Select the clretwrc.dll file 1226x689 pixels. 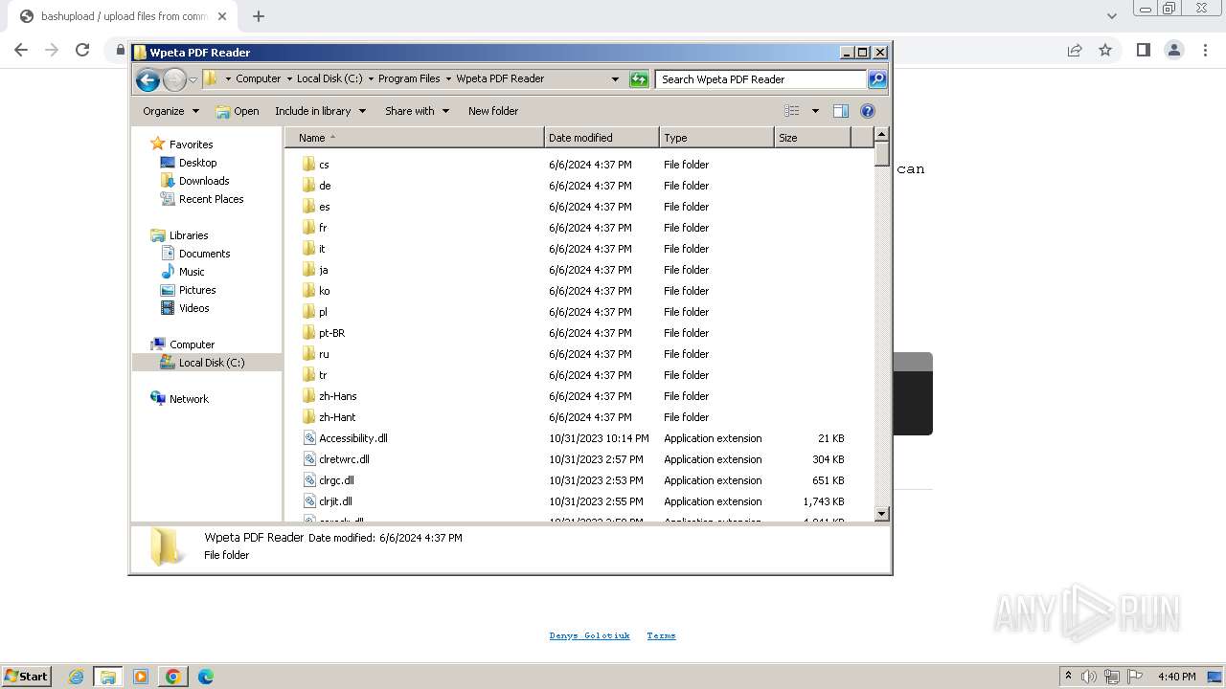[344, 459]
